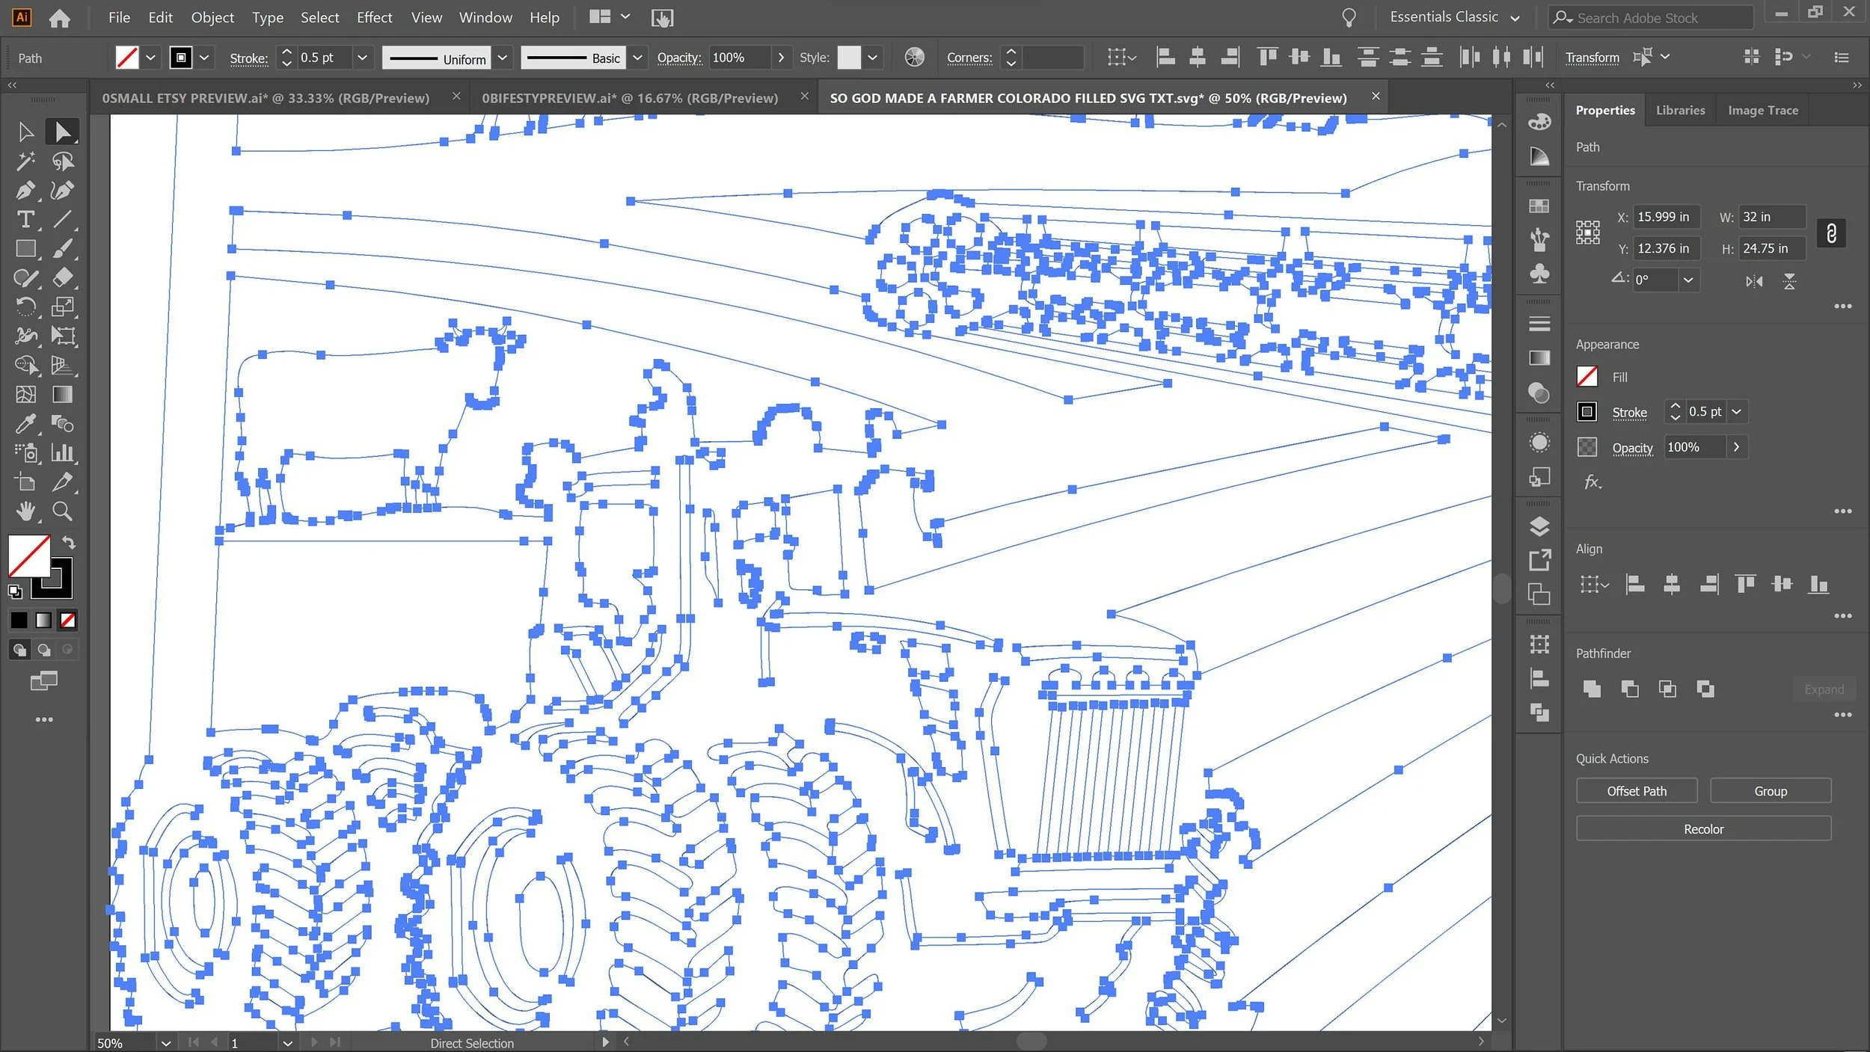Image resolution: width=1870 pixels, height=1052 pixels.
Task: Flip selection horizontally in Transform panel
Action: pyautogui.click(x=1754, y=281)
